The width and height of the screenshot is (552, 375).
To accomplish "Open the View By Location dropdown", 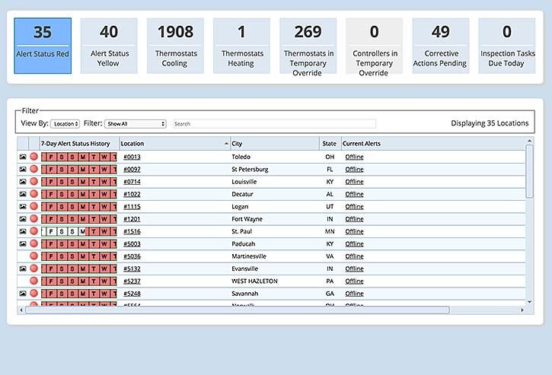I will [x=65, y=124].
